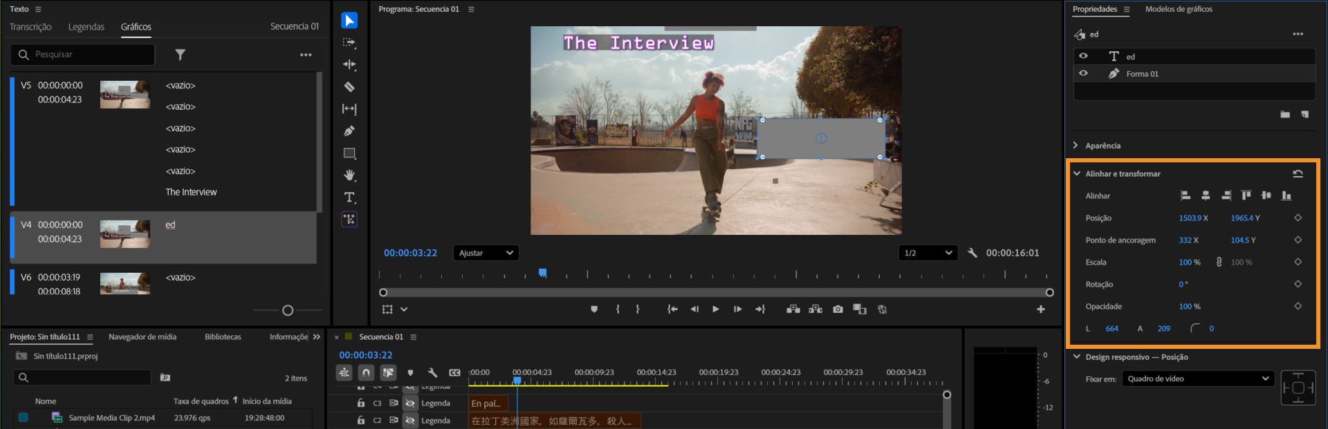Viewport: 1328px width, 429px height.
Task: Click the filter funnel icon in Texto panel
Action: (x=180, y=55)
